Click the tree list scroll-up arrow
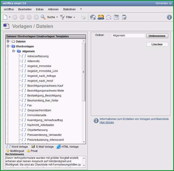Screen dimensions: 174x171 84,41
